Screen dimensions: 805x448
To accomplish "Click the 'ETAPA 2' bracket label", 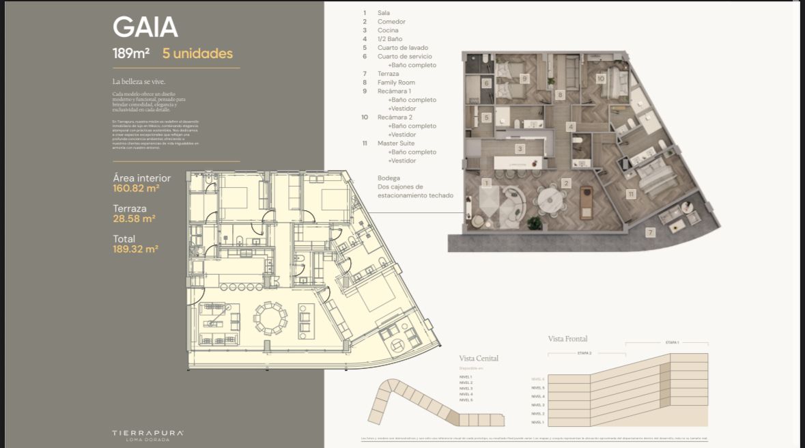I will [584, 353].
